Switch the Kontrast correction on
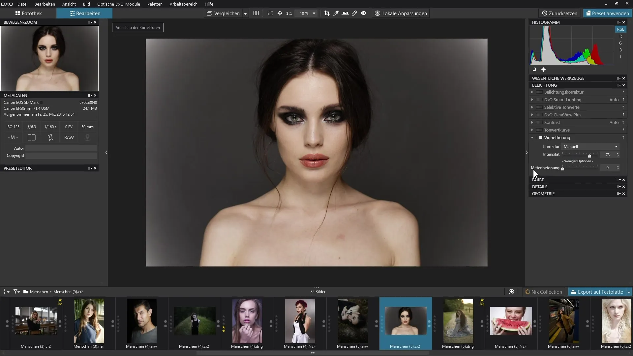The width and height of the screenshot is (633, 356). click(x=539, y=123)
